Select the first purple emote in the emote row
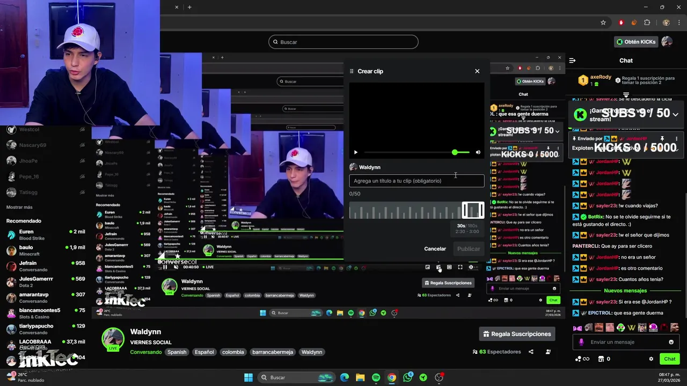687x386 pixels. tap(578, 328)
